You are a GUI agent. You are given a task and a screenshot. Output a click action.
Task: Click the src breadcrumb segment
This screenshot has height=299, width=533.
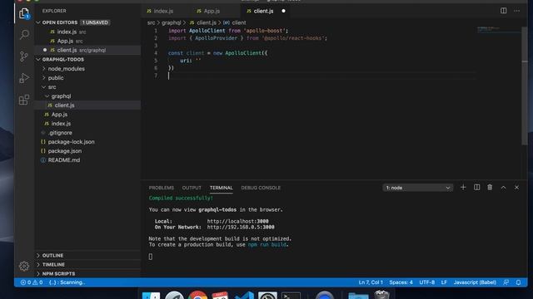click(152, 22)
